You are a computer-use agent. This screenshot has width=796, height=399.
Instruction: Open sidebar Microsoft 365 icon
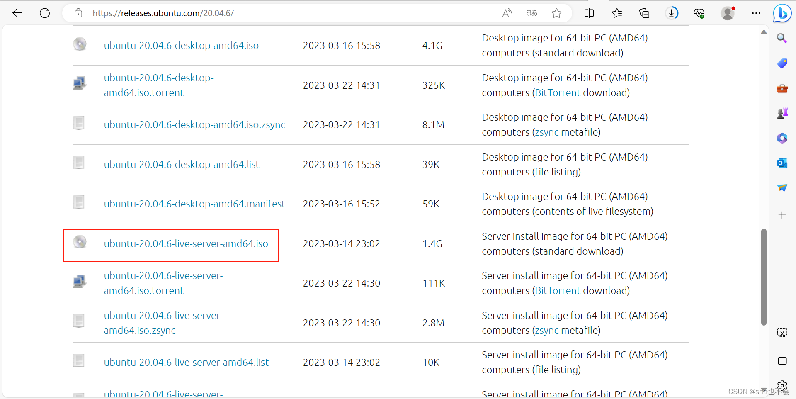(782, 138)
